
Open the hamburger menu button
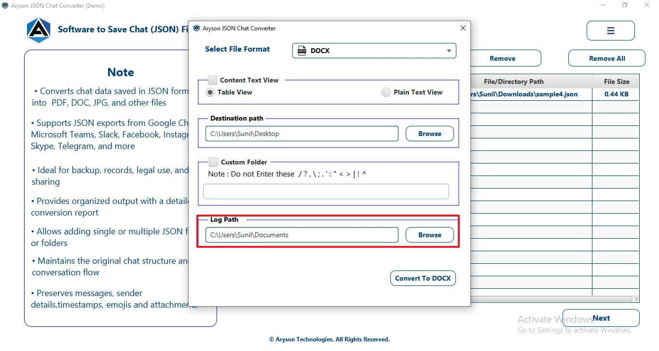pyautogui.click(x=610, y=31)
